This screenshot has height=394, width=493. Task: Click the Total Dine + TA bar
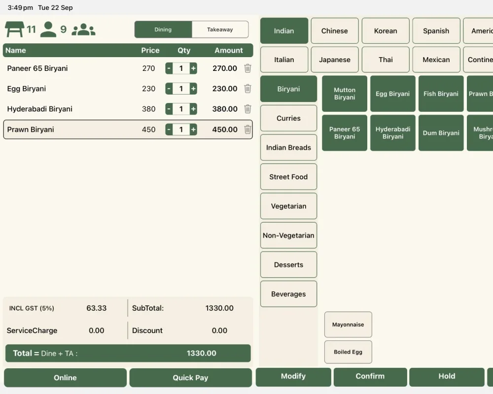click(x=128, y=353)
